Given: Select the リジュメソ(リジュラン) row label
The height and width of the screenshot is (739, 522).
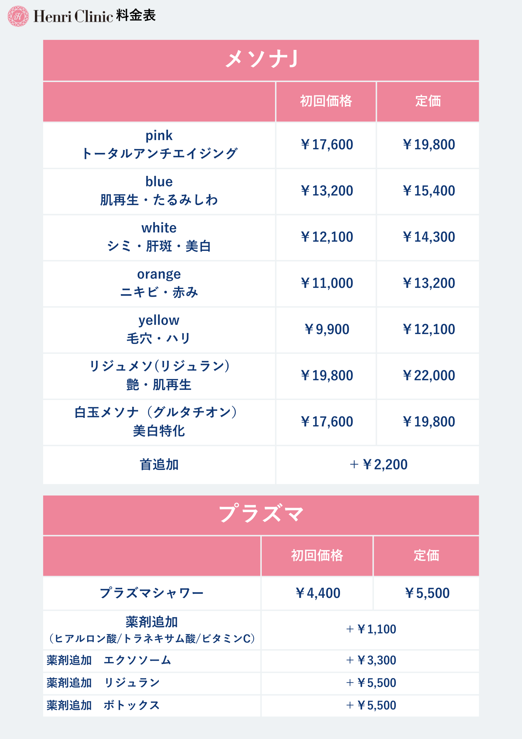Looking at the screenshot, I should pos(159,375).
